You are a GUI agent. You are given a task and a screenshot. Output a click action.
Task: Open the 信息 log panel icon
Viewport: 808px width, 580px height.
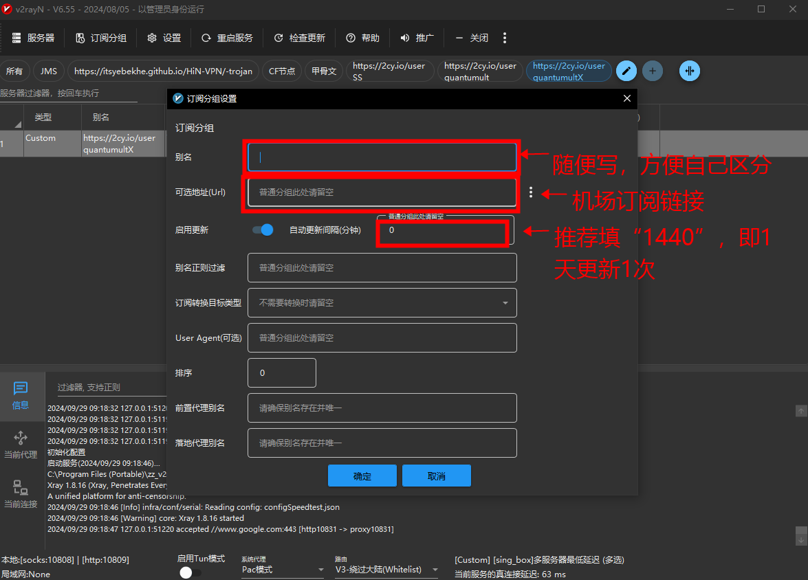click(x=21, y=396)
